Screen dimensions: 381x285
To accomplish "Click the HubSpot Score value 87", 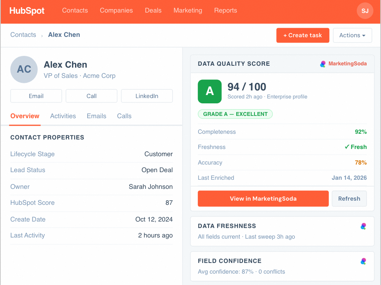I will coord(169,203).
